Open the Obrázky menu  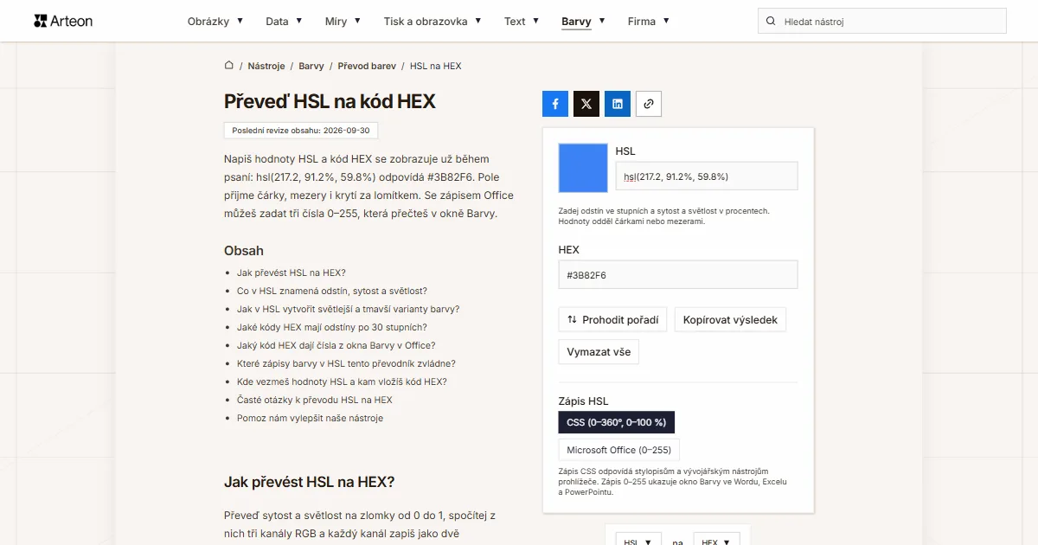215,21
